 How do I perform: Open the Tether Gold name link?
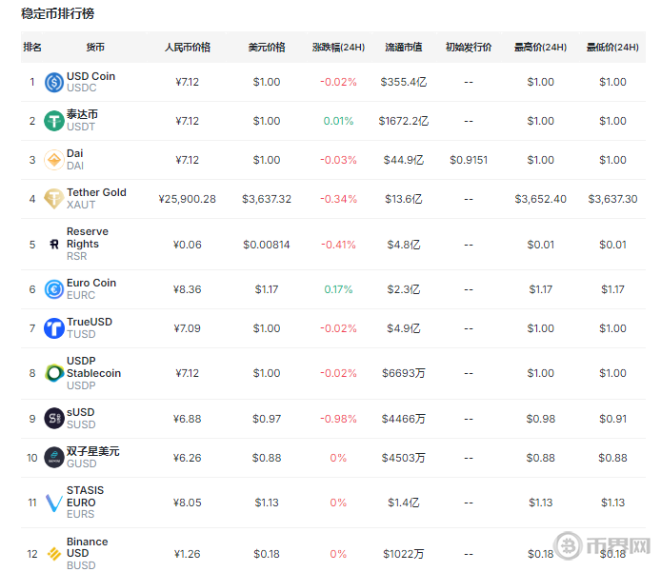tap(96, 192)
